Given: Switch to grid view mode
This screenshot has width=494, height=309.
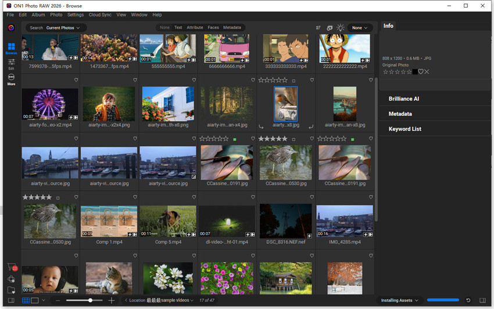Looking at the screenshot, I should pyautogui.click(x=26, y=300).
